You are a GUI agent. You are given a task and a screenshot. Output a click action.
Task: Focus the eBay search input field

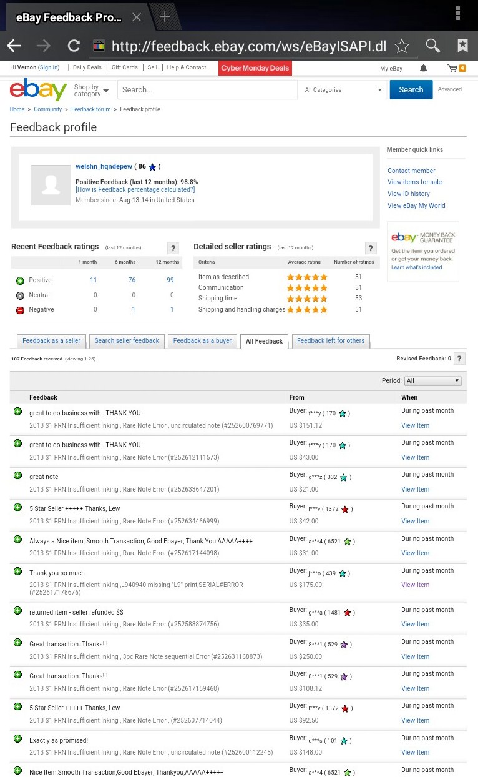[207, 90]
